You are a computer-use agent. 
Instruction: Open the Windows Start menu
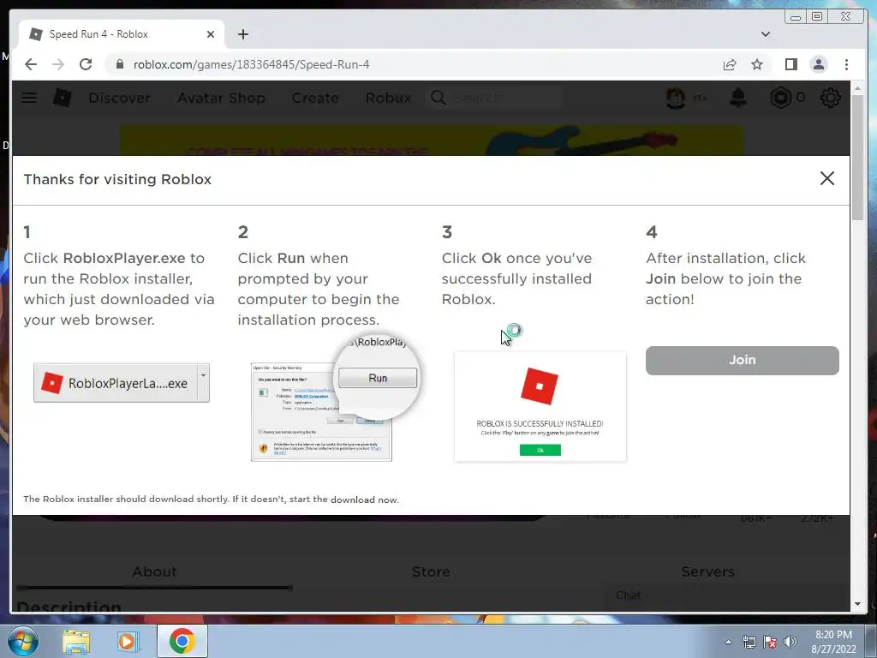[23, 641]
